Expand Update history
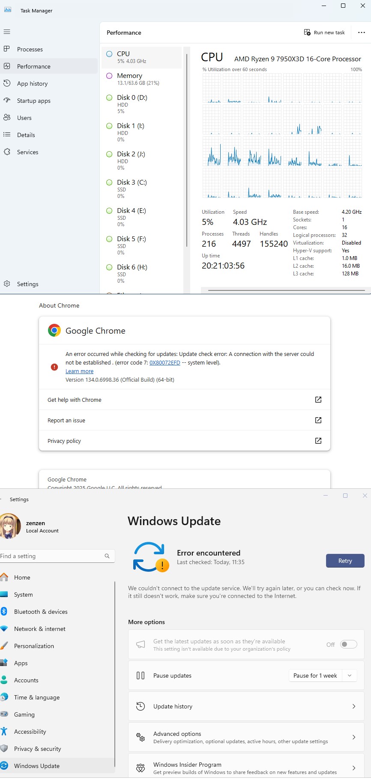The width and height of the screenshot is (371, 783). click(246, 706)
